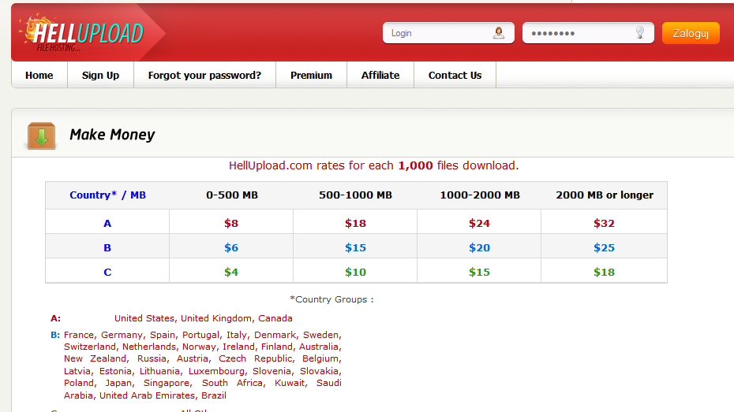
Task: Select the group B row label in table
Action: click(x=107, y=247)
